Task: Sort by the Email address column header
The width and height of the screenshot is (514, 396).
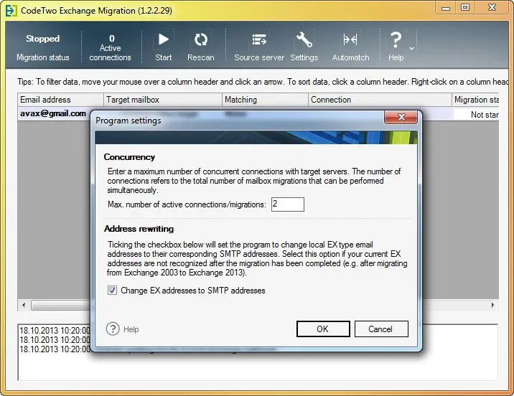Action: [60, 100]
